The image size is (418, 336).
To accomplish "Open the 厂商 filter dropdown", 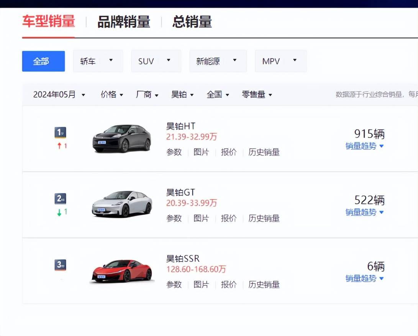I will [147, 94].
